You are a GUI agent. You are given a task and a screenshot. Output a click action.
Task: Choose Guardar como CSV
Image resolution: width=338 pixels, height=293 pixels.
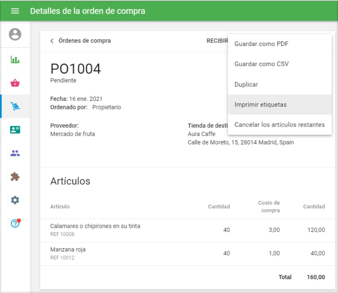pos(261,64)
